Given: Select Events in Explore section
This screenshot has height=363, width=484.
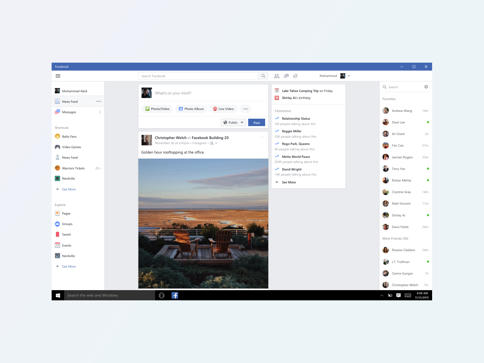Looking at the screenshot, I should click(x=67, y=245).
